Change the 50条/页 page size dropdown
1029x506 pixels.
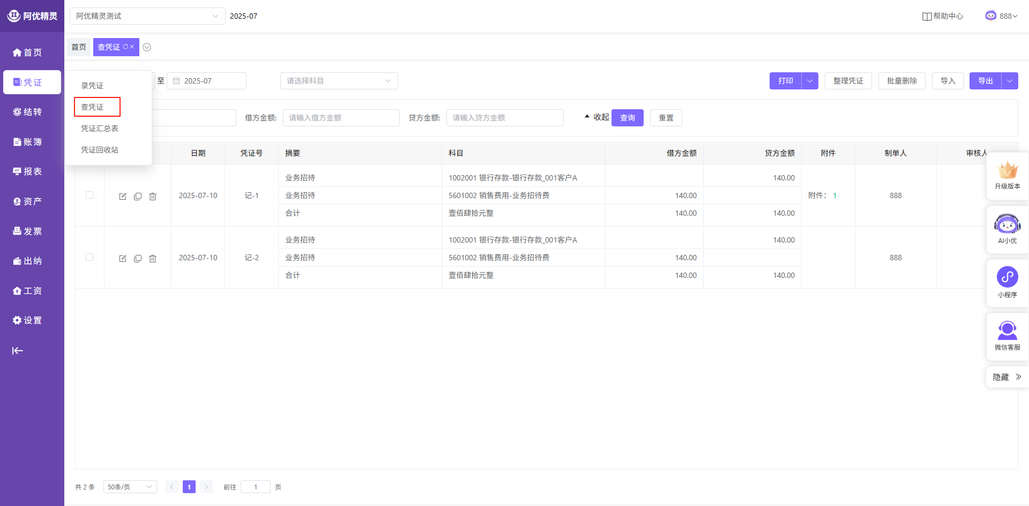click(130, 487)
